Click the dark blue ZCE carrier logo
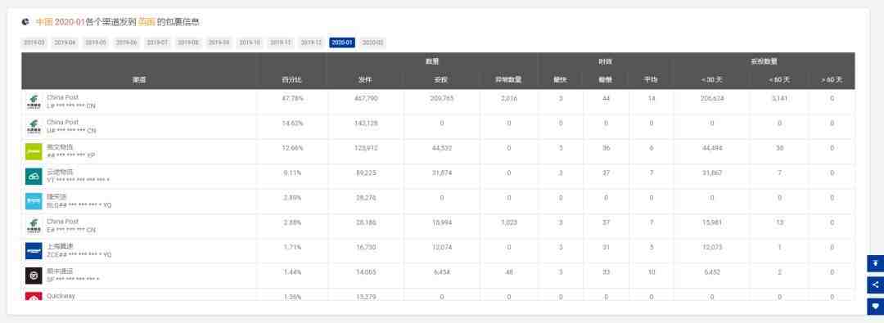This screenshot has height=323, width=884. [34, 251]
